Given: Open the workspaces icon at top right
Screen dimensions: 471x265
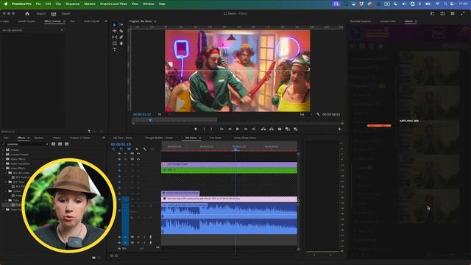Looking at the screenshot, I should (433, 13).
